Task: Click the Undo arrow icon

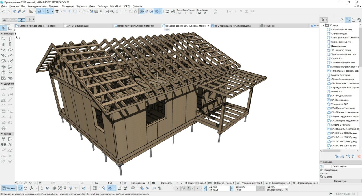Action: click(x=3, y=11)
